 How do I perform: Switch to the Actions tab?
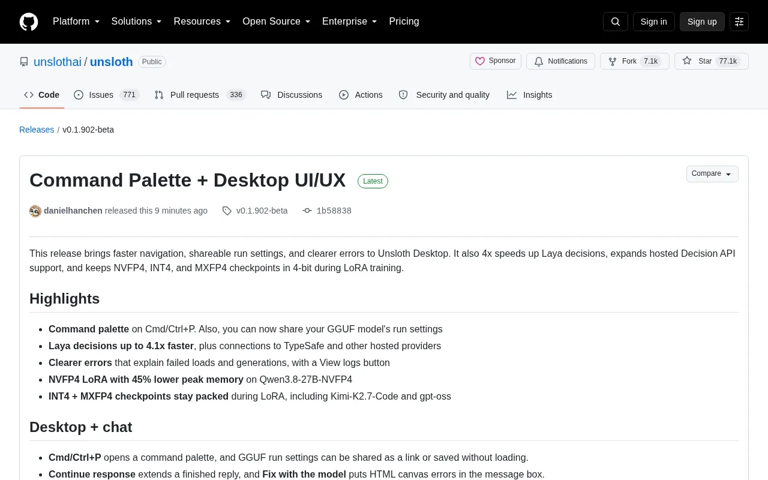pos(361,95)
